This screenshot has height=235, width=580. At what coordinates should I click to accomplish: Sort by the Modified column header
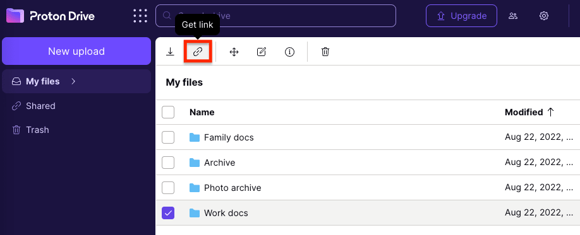point(524,112)
